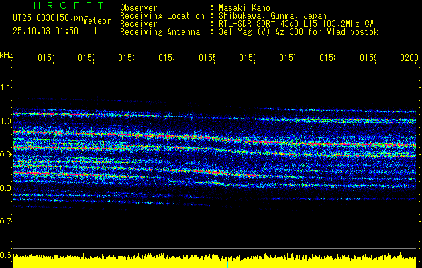Click the "Receiving Antenna" field label
This screenshot has height=268, width=422.
pos(160,32)
